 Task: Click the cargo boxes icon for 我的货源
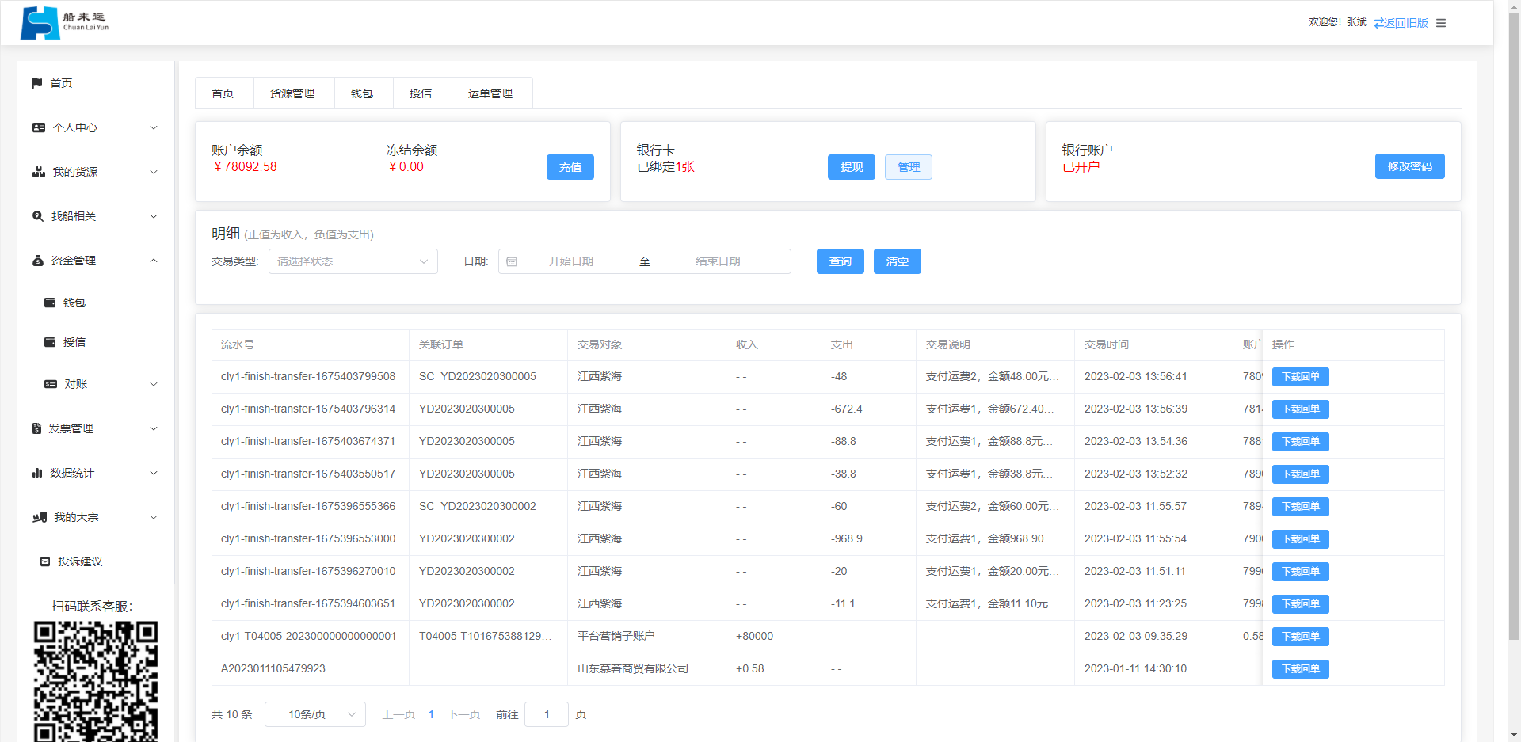pos(39,172)
